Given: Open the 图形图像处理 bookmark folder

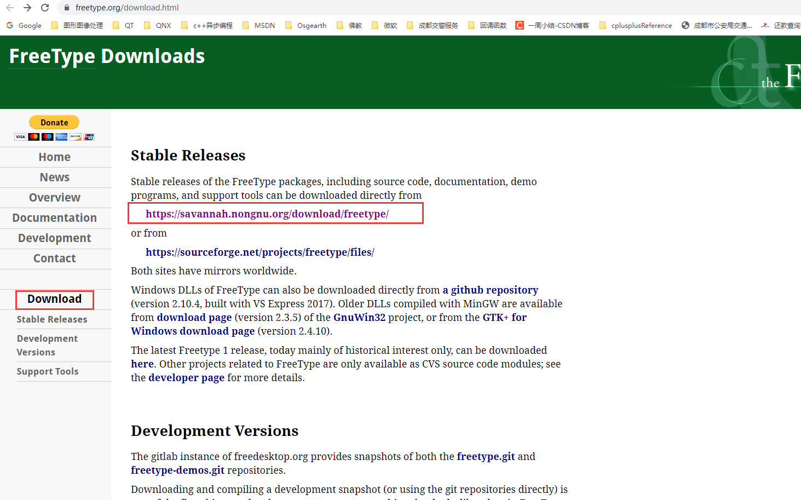Looking at the screenshot, I should click(77, 25).
